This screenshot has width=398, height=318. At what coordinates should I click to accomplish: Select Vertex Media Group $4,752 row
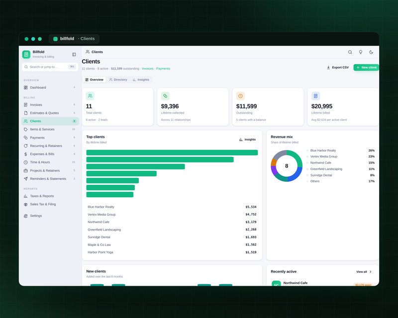(x=172, y=215)
